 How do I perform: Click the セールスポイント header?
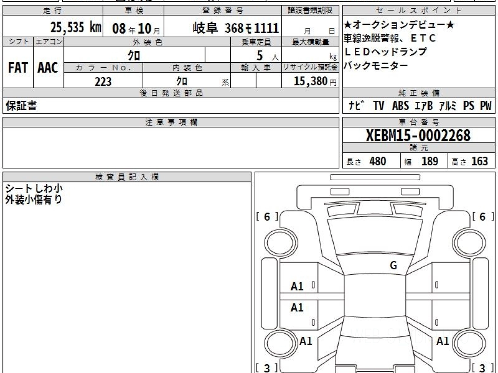(x=419, y=11)
